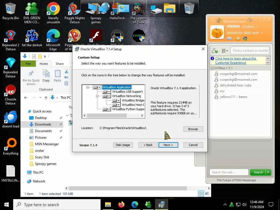The height and width of the screenshot is (210, 280).
Task: Click the Windows Start button
Action: pyautogui.click(x=7, y=205)
